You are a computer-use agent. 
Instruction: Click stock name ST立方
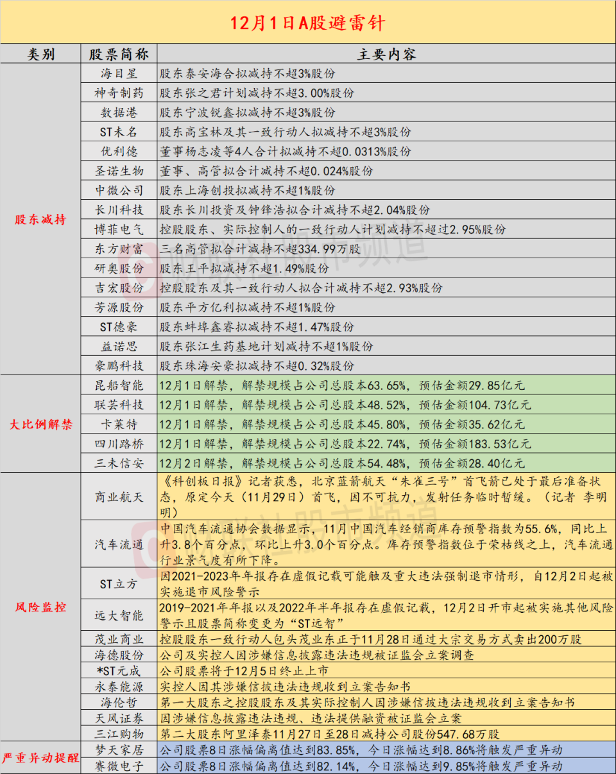(119, 583)
